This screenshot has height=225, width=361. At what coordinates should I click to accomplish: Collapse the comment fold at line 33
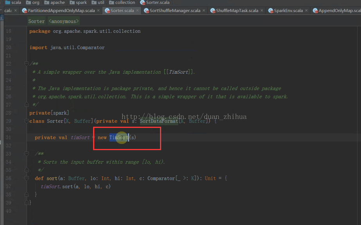(27, 154)
